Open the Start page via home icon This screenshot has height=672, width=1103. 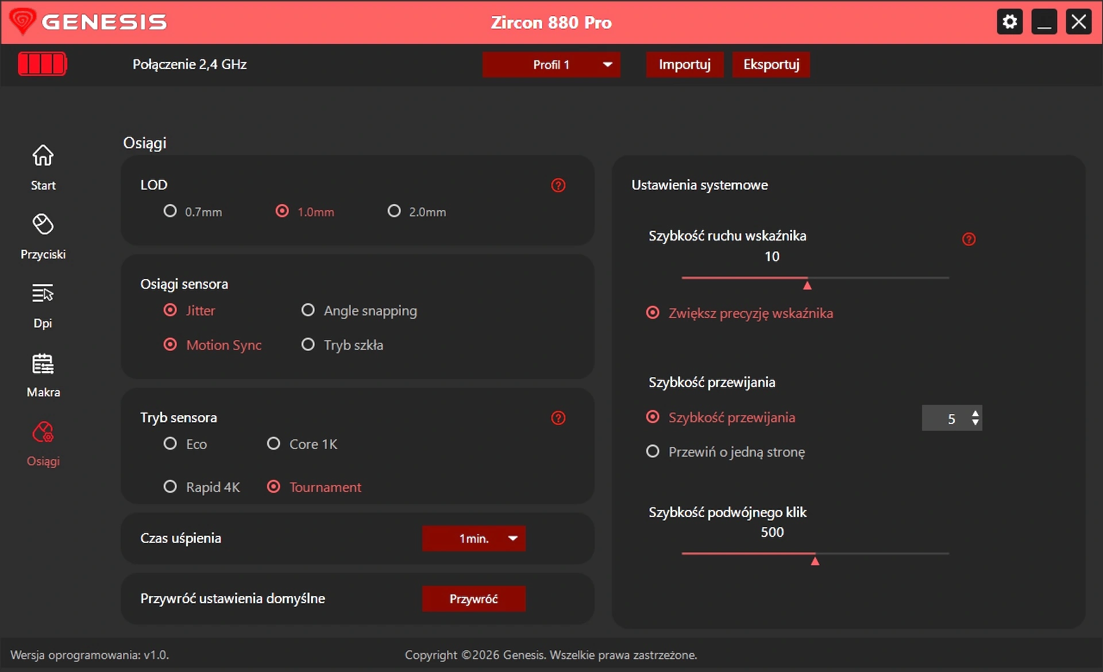[x=43, y=155]
